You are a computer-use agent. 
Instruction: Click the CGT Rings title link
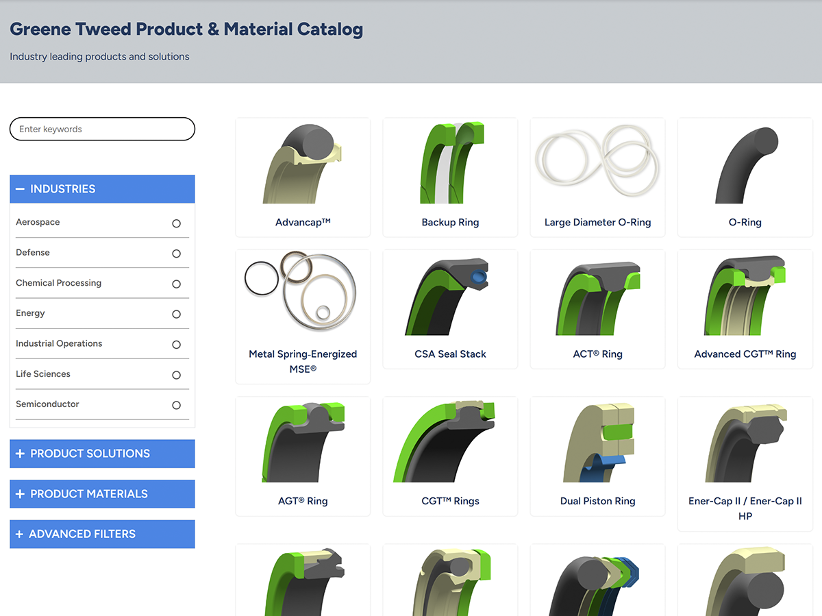click(x=450, y=501)
